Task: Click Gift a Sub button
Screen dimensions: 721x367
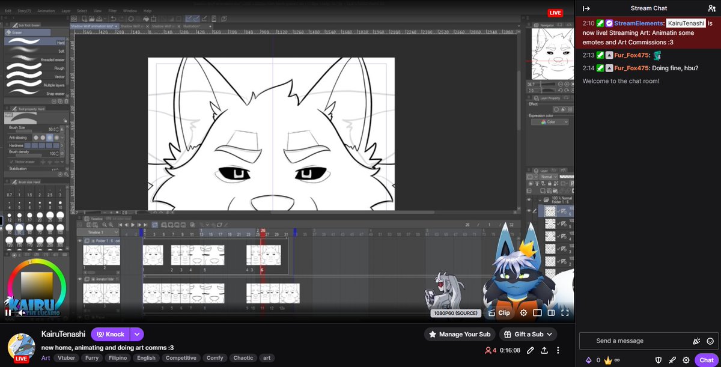Action: point(528,334)
